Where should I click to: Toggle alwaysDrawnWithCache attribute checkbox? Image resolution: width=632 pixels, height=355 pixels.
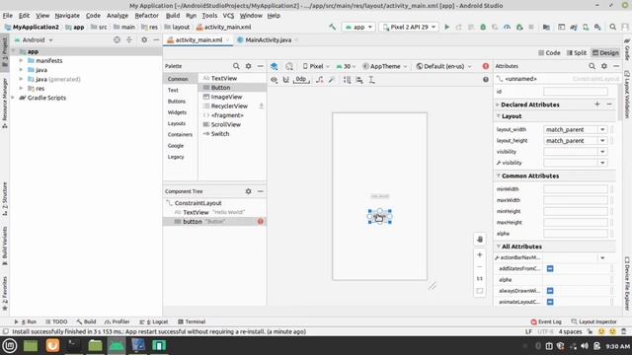(x=550, y=291)
